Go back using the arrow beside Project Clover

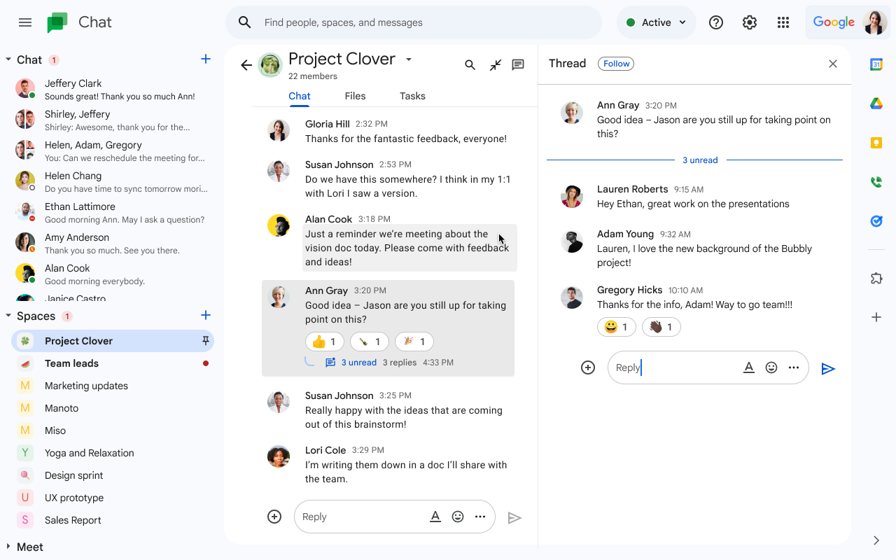[246, 65]
